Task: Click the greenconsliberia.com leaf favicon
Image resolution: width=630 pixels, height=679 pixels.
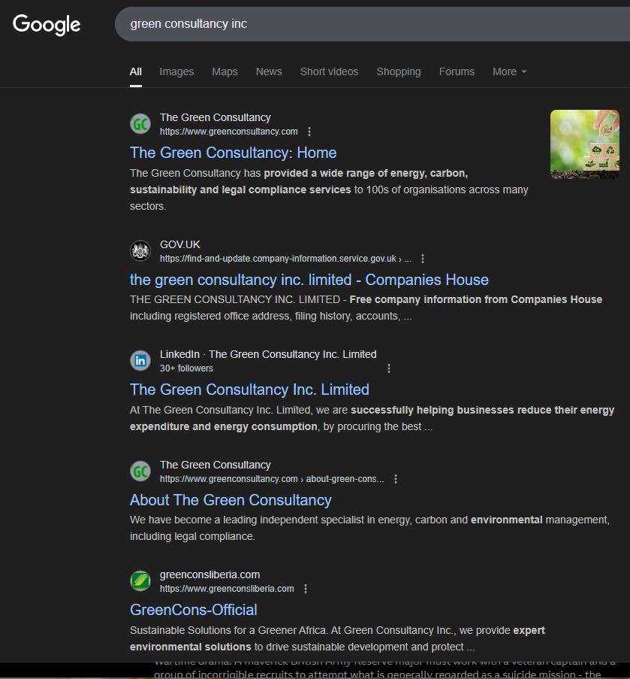Action: click(140, 581)
